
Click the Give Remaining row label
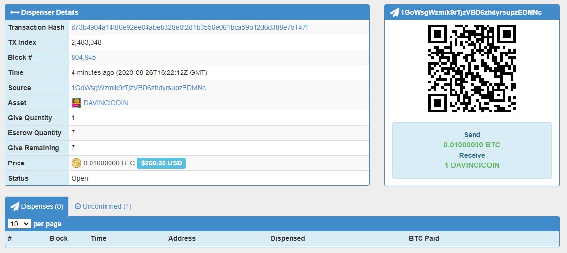(34, 148)
